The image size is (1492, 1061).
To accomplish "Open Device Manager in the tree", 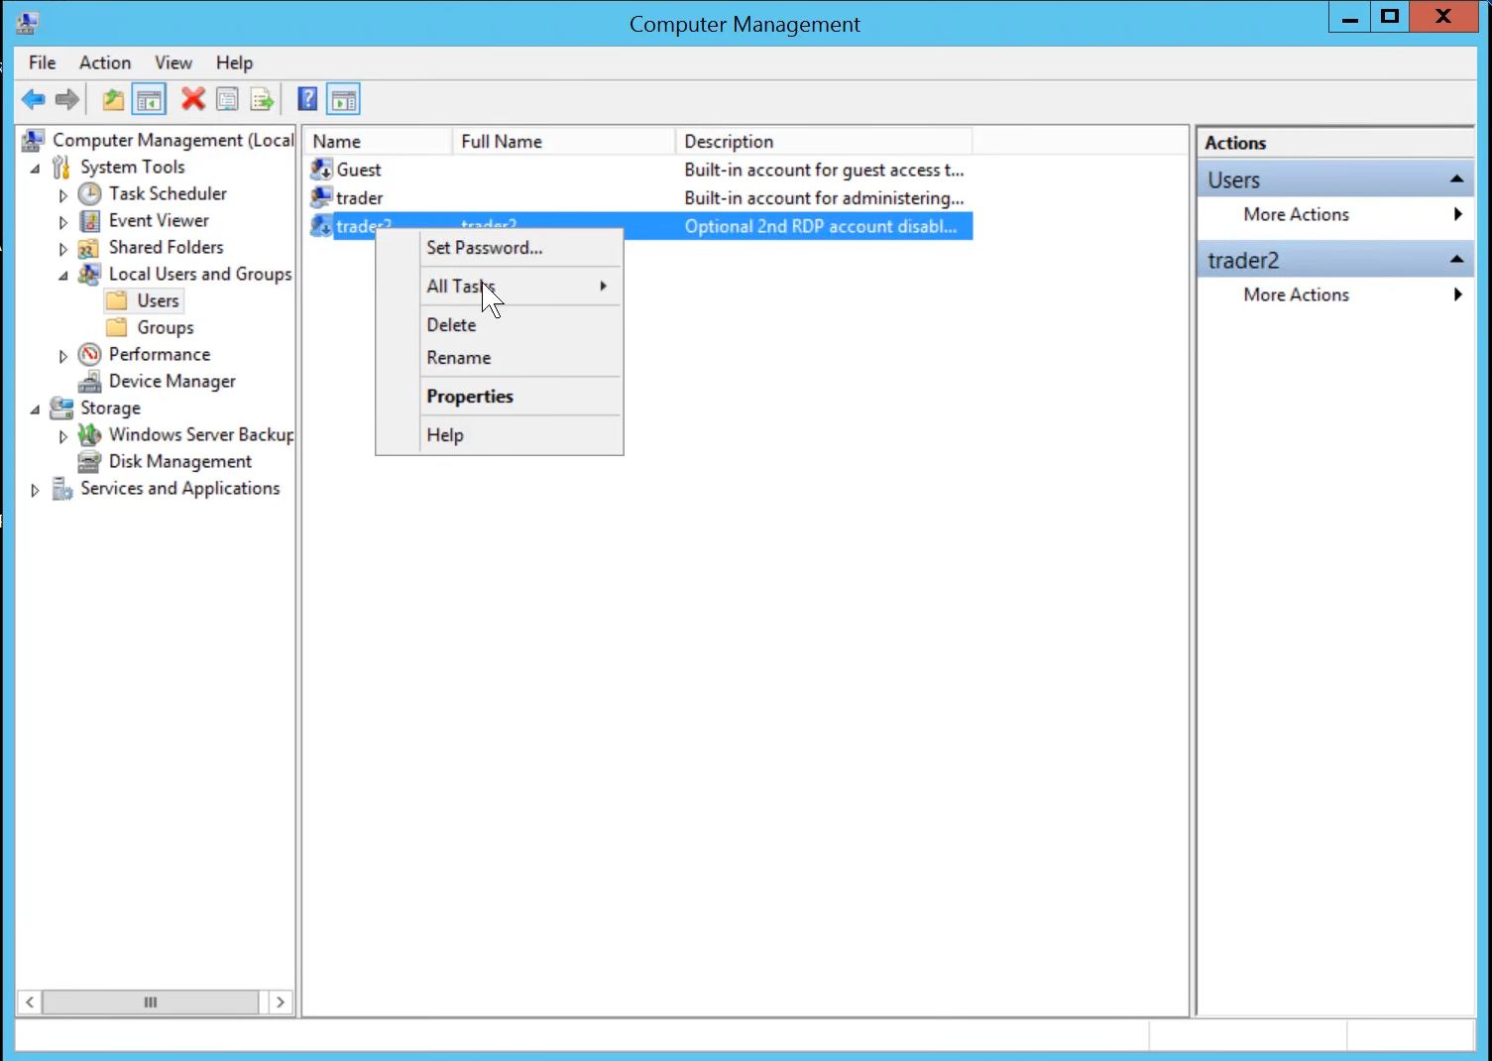I will pyautogui.click(x=172, y=381).
